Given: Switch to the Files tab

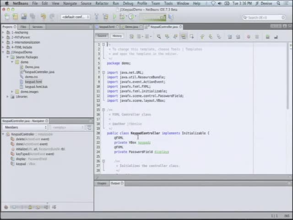Looking at the screenshot, I should pyautogui.click(x=23, y=27).
